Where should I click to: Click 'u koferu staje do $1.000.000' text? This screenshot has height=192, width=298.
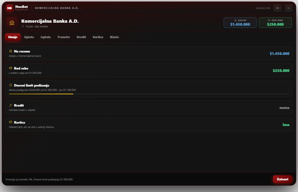25,73
